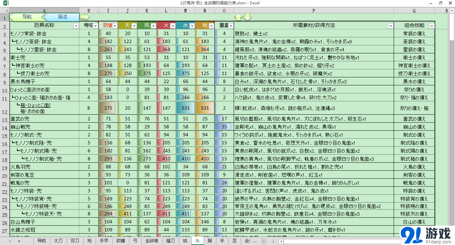Switch to the 足 sheet tab
Viewport: 455px width, 245px height.
click(235, 241)
